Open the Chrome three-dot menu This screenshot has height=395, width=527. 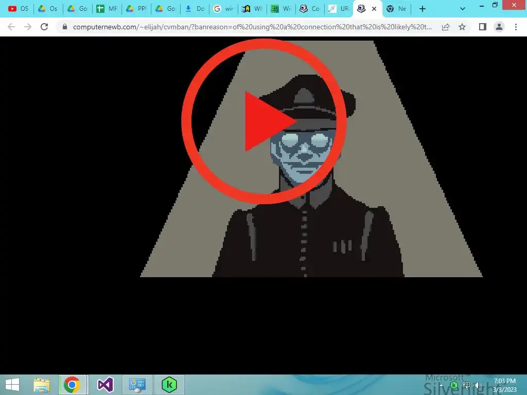click(516, 27)
